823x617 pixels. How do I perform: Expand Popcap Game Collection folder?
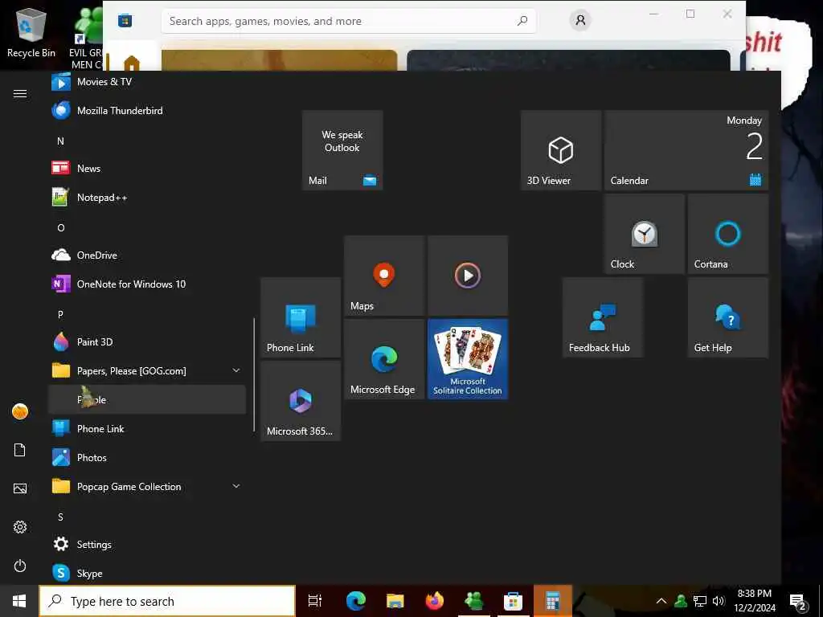(x=147, y=486)
